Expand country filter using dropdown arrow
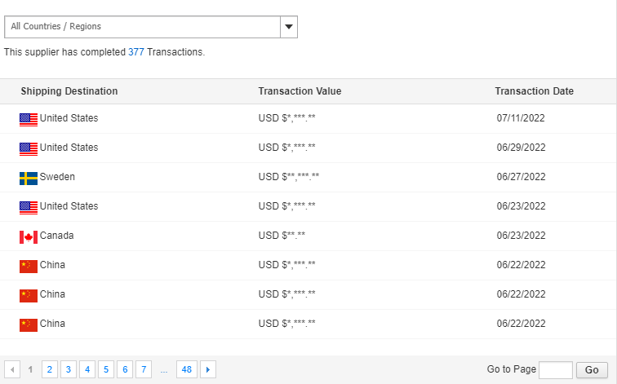This screenshot has height=384, width=617. coord(288,27)
